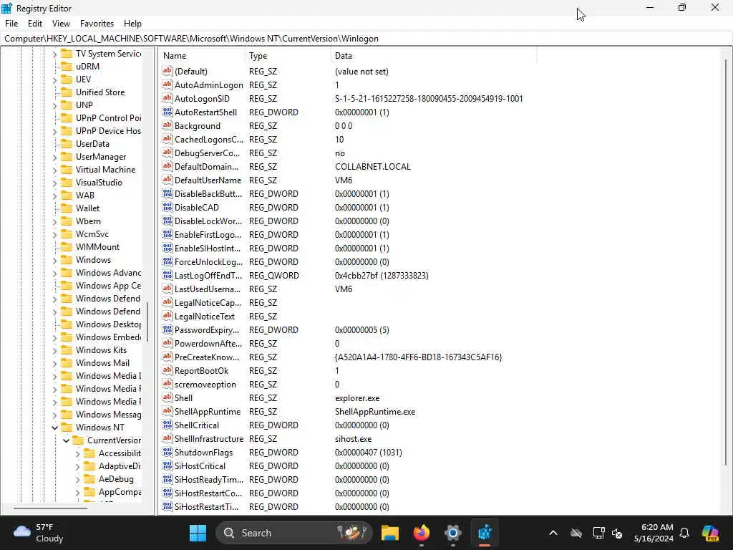Click the tree pane vertical scrollbar thumb
This screenshot has width=733, height=550.
147,322
